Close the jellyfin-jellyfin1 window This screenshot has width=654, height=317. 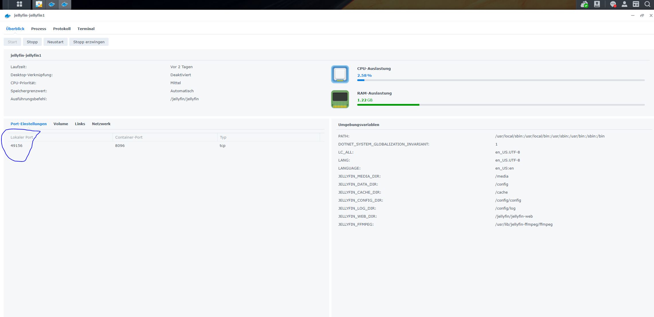click(651, 15)
